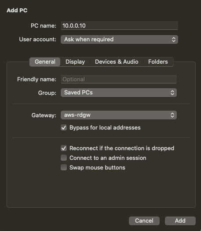Click the User account dropdown chevron arrows
The image size is (201, 231).
point(174,40)
